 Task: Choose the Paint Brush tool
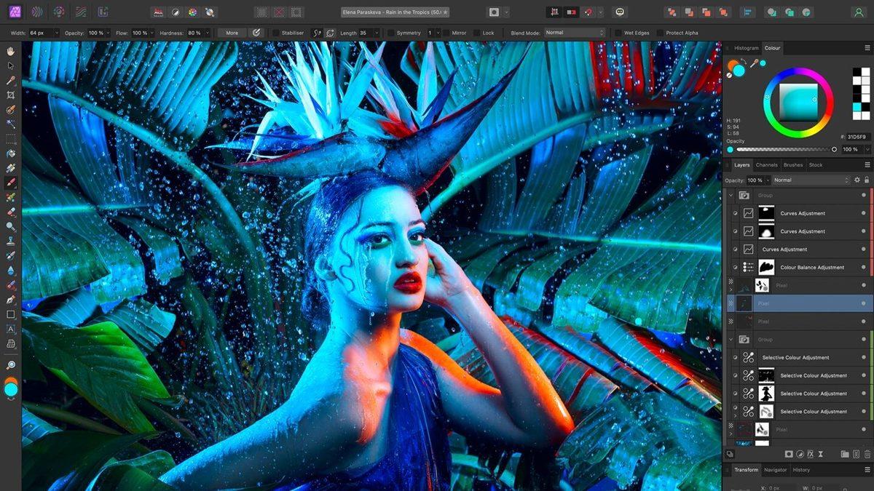[x=10, y=182]
